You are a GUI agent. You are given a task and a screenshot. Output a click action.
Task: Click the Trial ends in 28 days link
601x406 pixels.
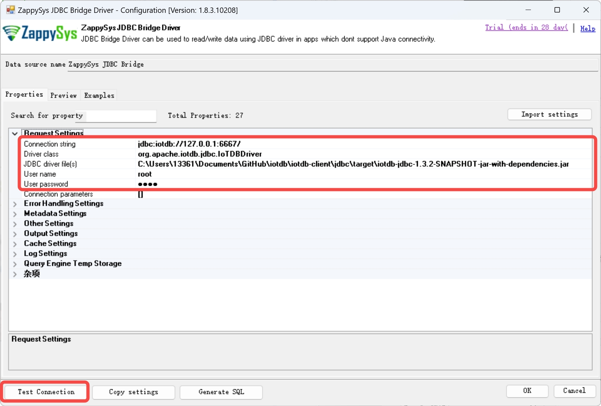(x=526, y=27)
